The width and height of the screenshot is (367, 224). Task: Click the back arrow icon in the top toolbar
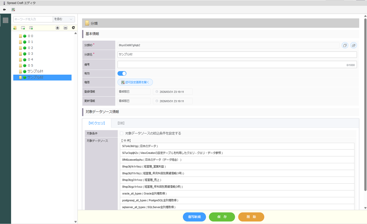coord(4,10)
